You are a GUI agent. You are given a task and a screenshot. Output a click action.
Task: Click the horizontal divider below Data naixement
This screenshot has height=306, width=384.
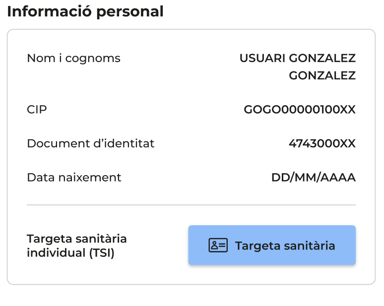191,205
